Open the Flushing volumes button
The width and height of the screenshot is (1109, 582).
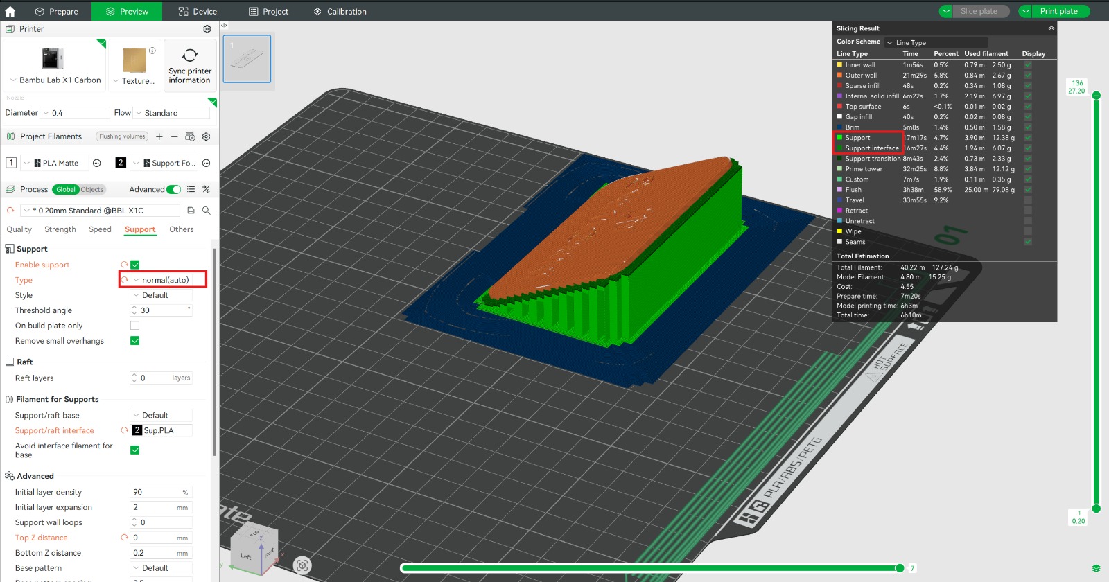pyautogui.click(x=122, y=136)
